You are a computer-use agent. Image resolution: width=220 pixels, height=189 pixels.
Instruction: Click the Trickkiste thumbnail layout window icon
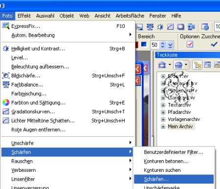[x=207, y=65]
